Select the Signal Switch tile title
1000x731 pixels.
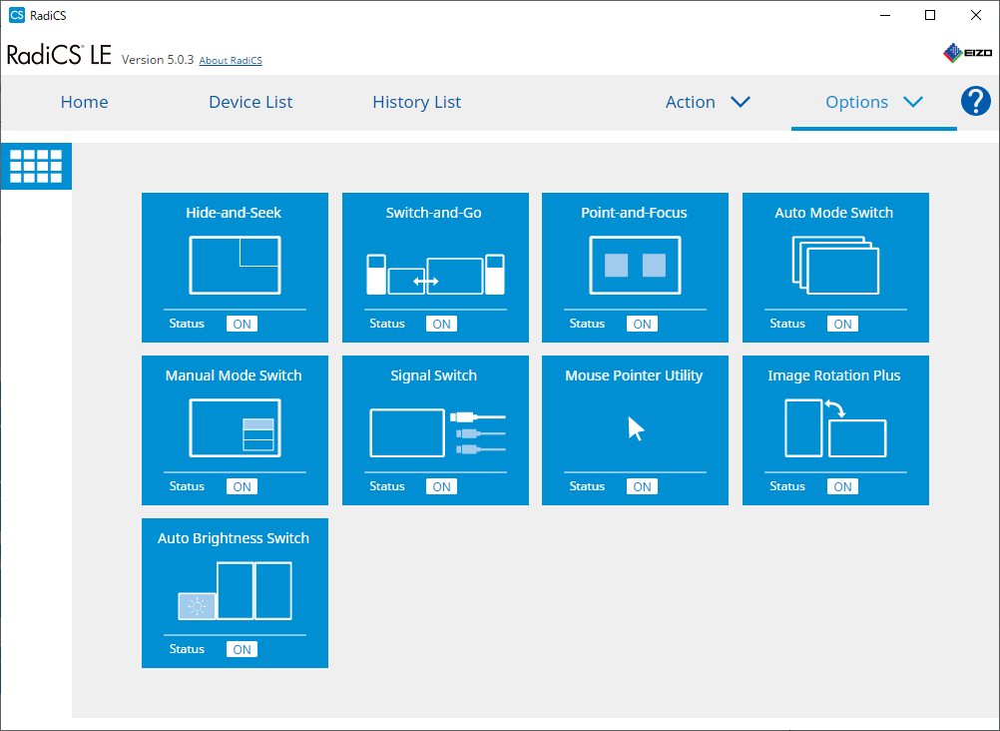point(434,375)
